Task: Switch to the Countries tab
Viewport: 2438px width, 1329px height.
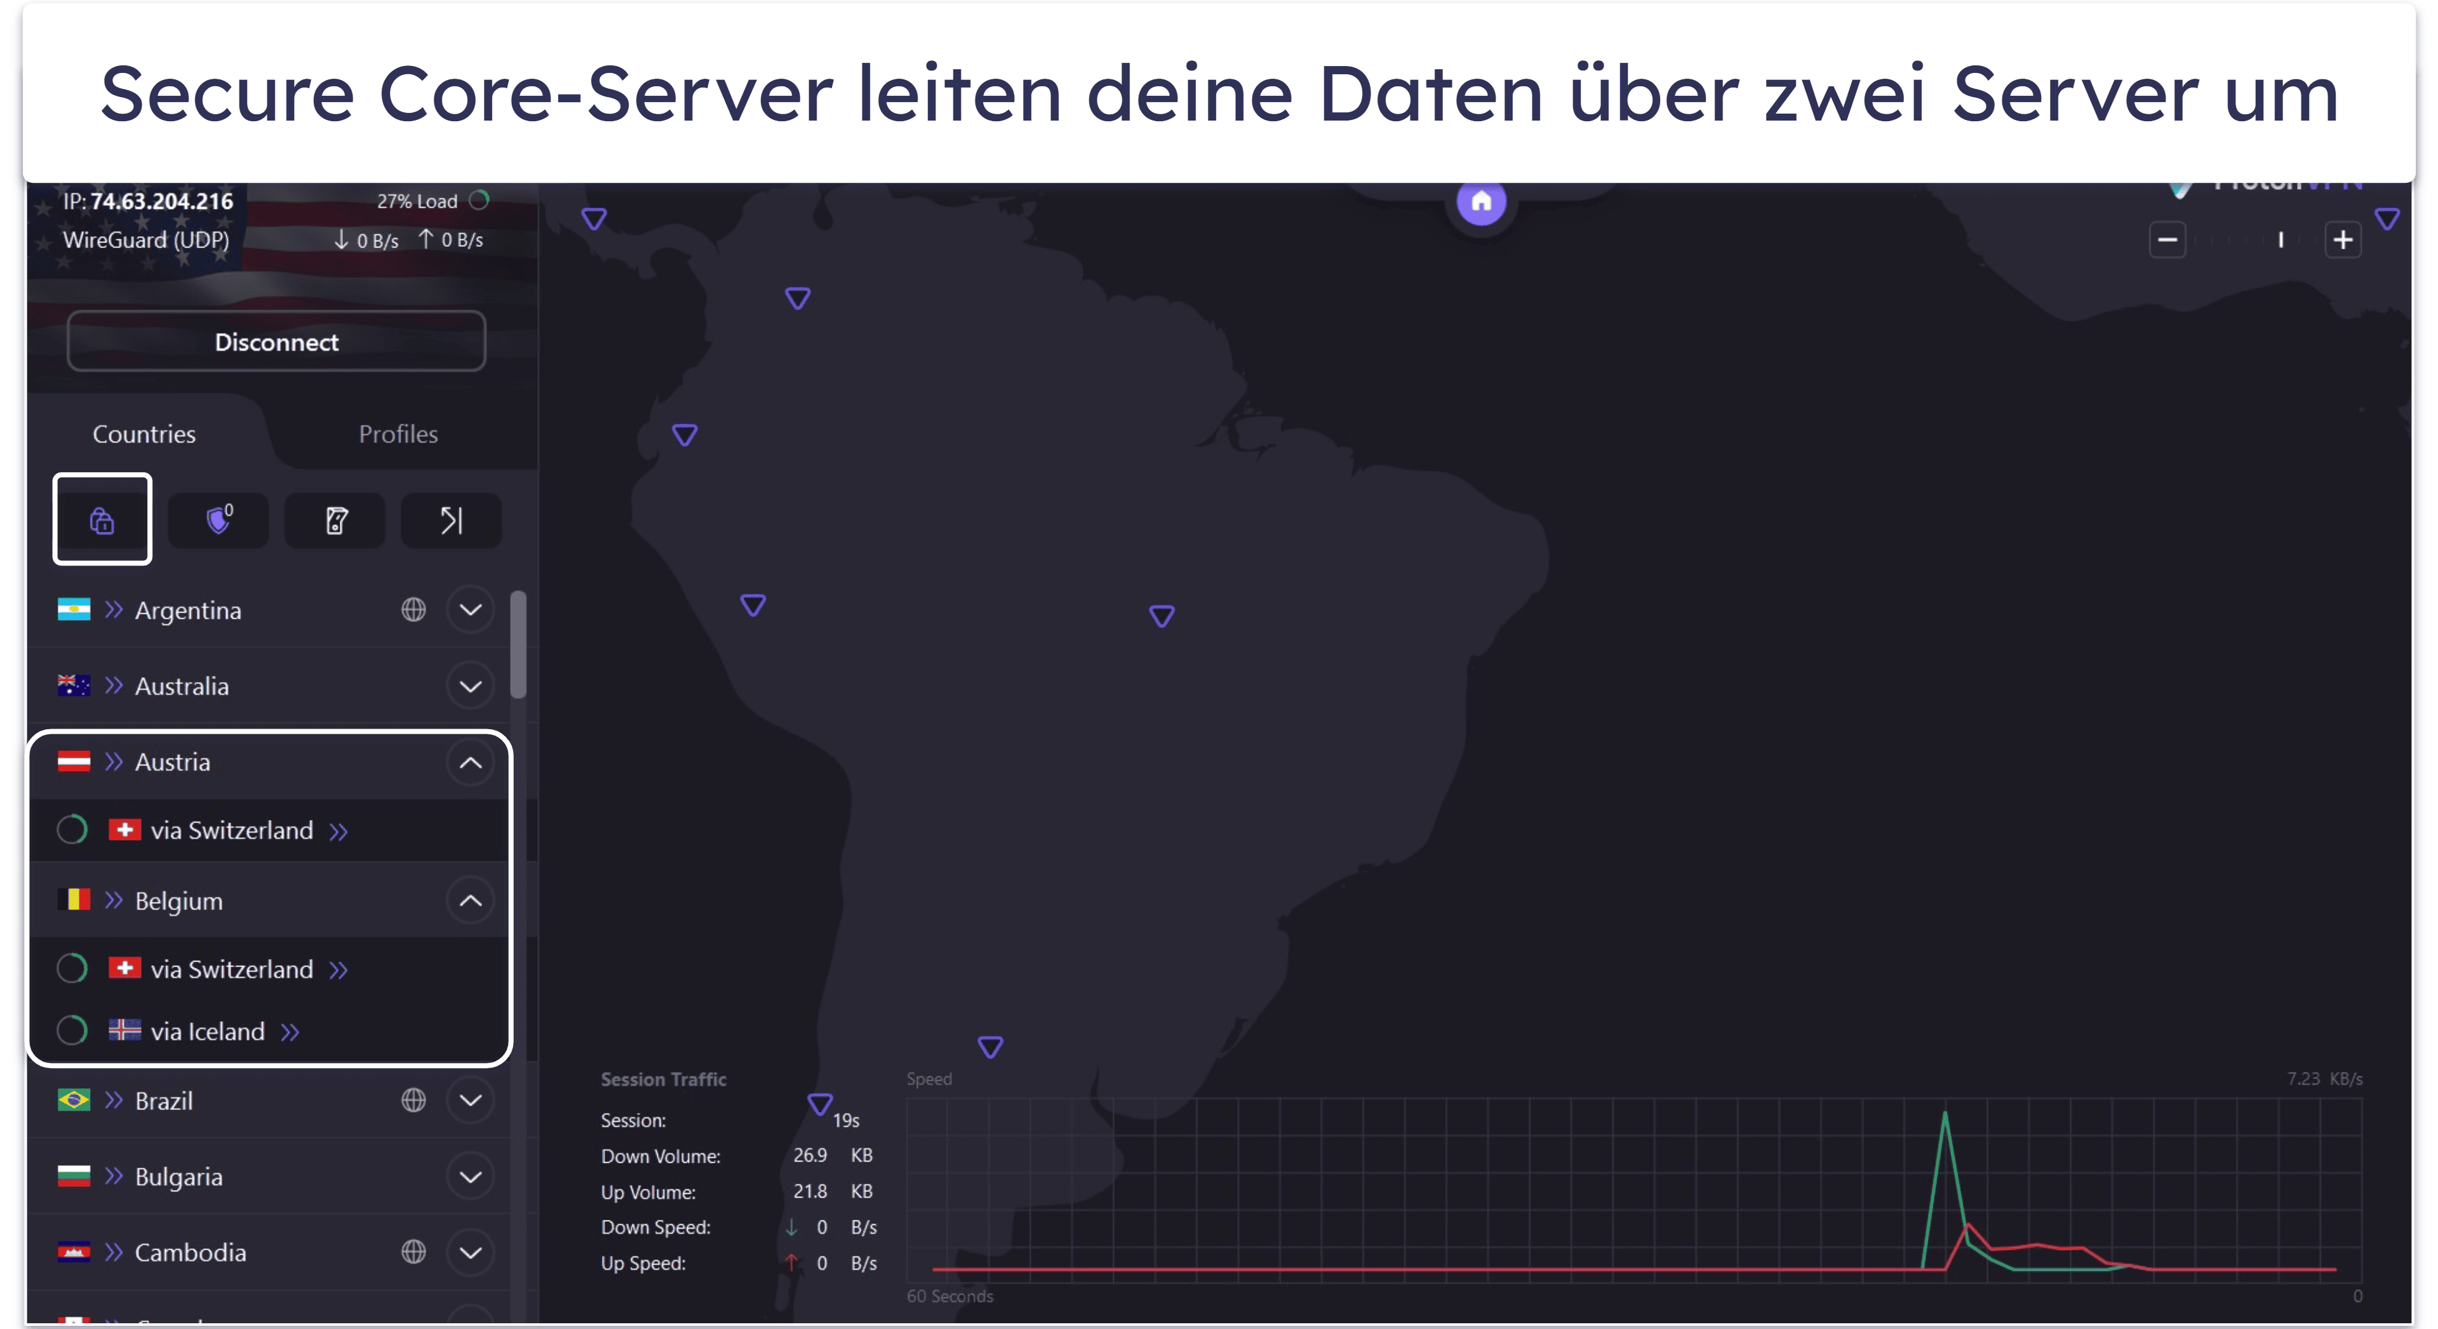Action: pyautogui.click(x=144, y=434)
